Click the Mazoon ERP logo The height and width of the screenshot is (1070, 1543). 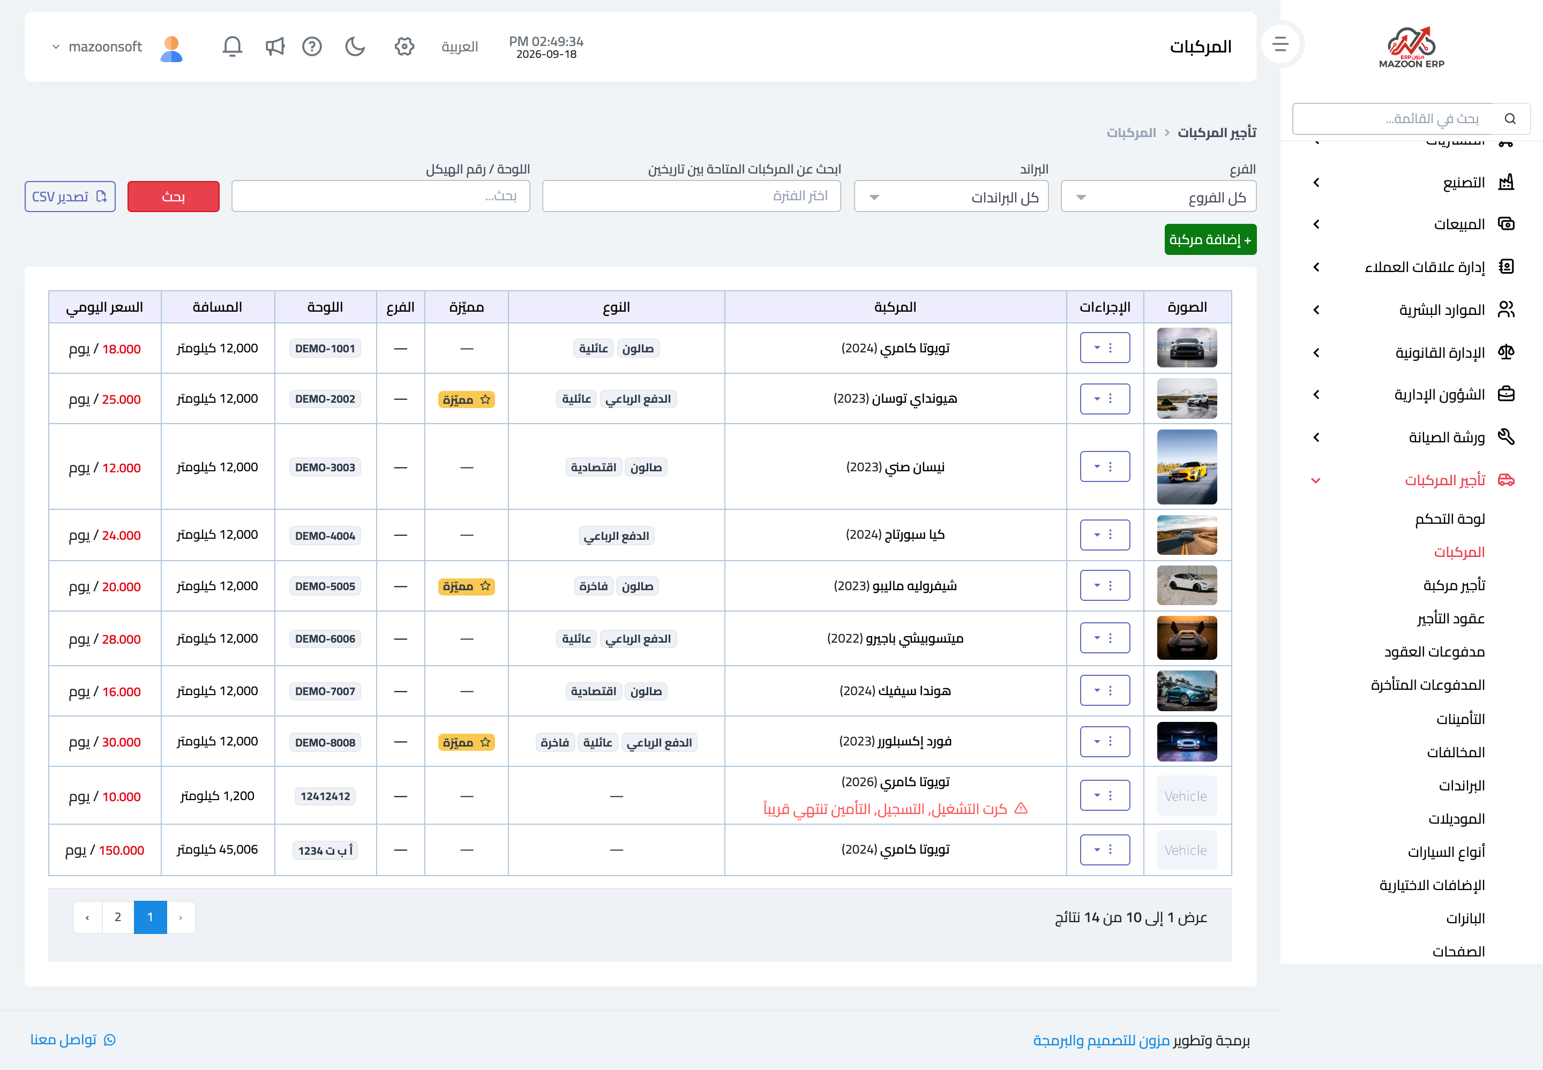pos(1412,47)
